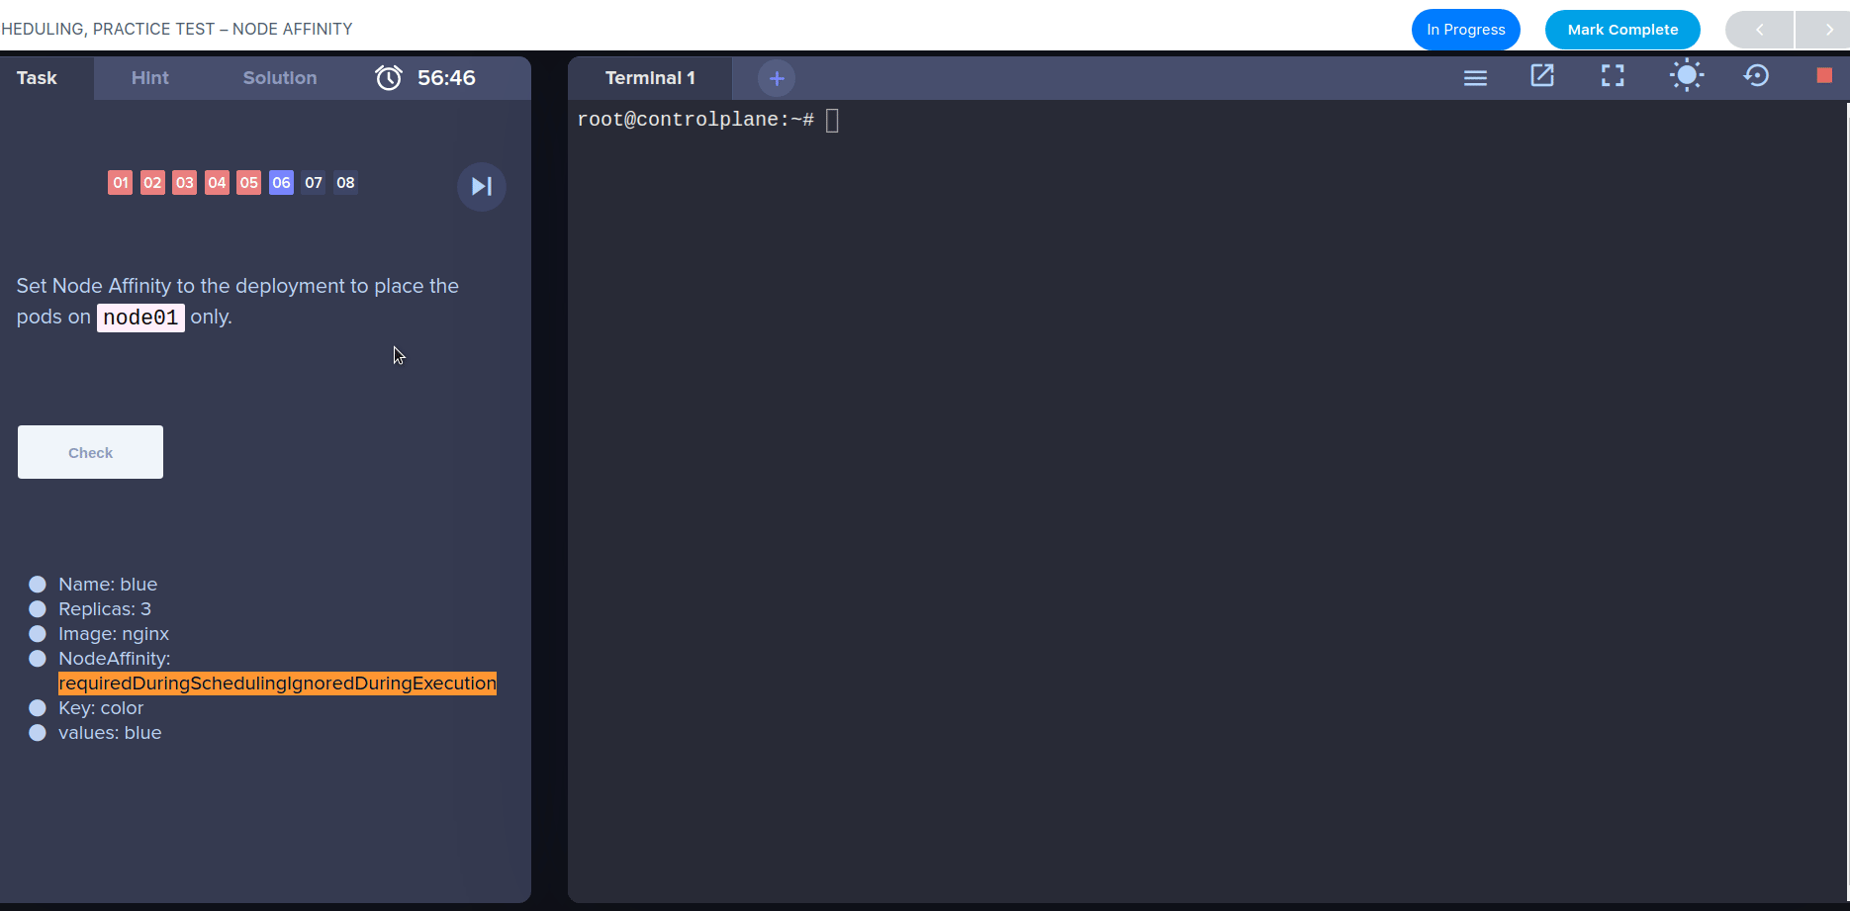The width and height of the screenshot is (1850, 911).
Task: Open the Hint tab
Action: [x=150, y=78]
